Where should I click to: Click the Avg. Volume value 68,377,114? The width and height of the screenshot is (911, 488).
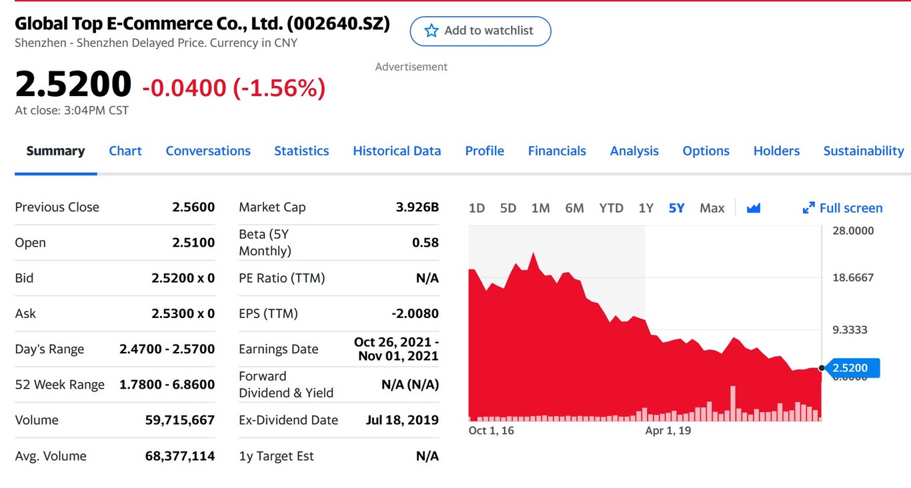(x=180, y=456)
